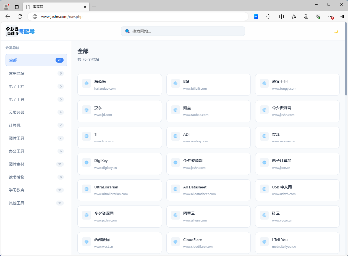Open the browser favorites star icon
Screen dimensions: 348x256
[294, 17]
